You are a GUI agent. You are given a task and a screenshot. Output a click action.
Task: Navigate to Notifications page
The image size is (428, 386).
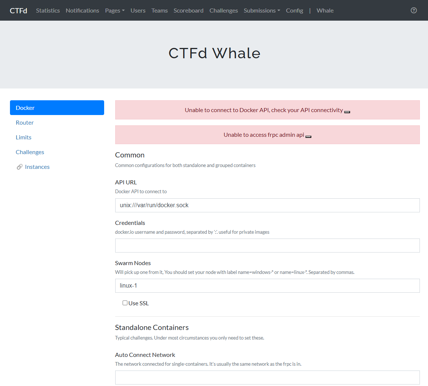click(82, 11)
